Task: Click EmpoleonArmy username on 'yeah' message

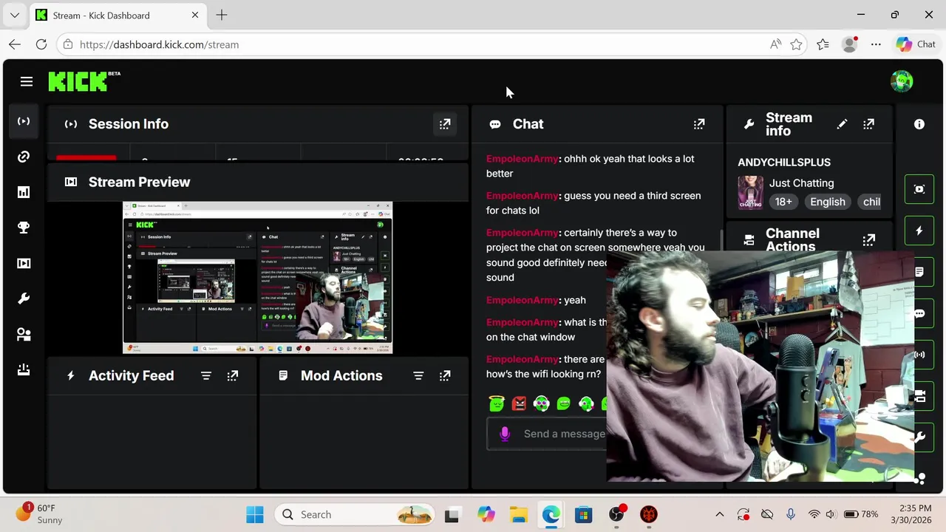Action: (x=522, y=300)
